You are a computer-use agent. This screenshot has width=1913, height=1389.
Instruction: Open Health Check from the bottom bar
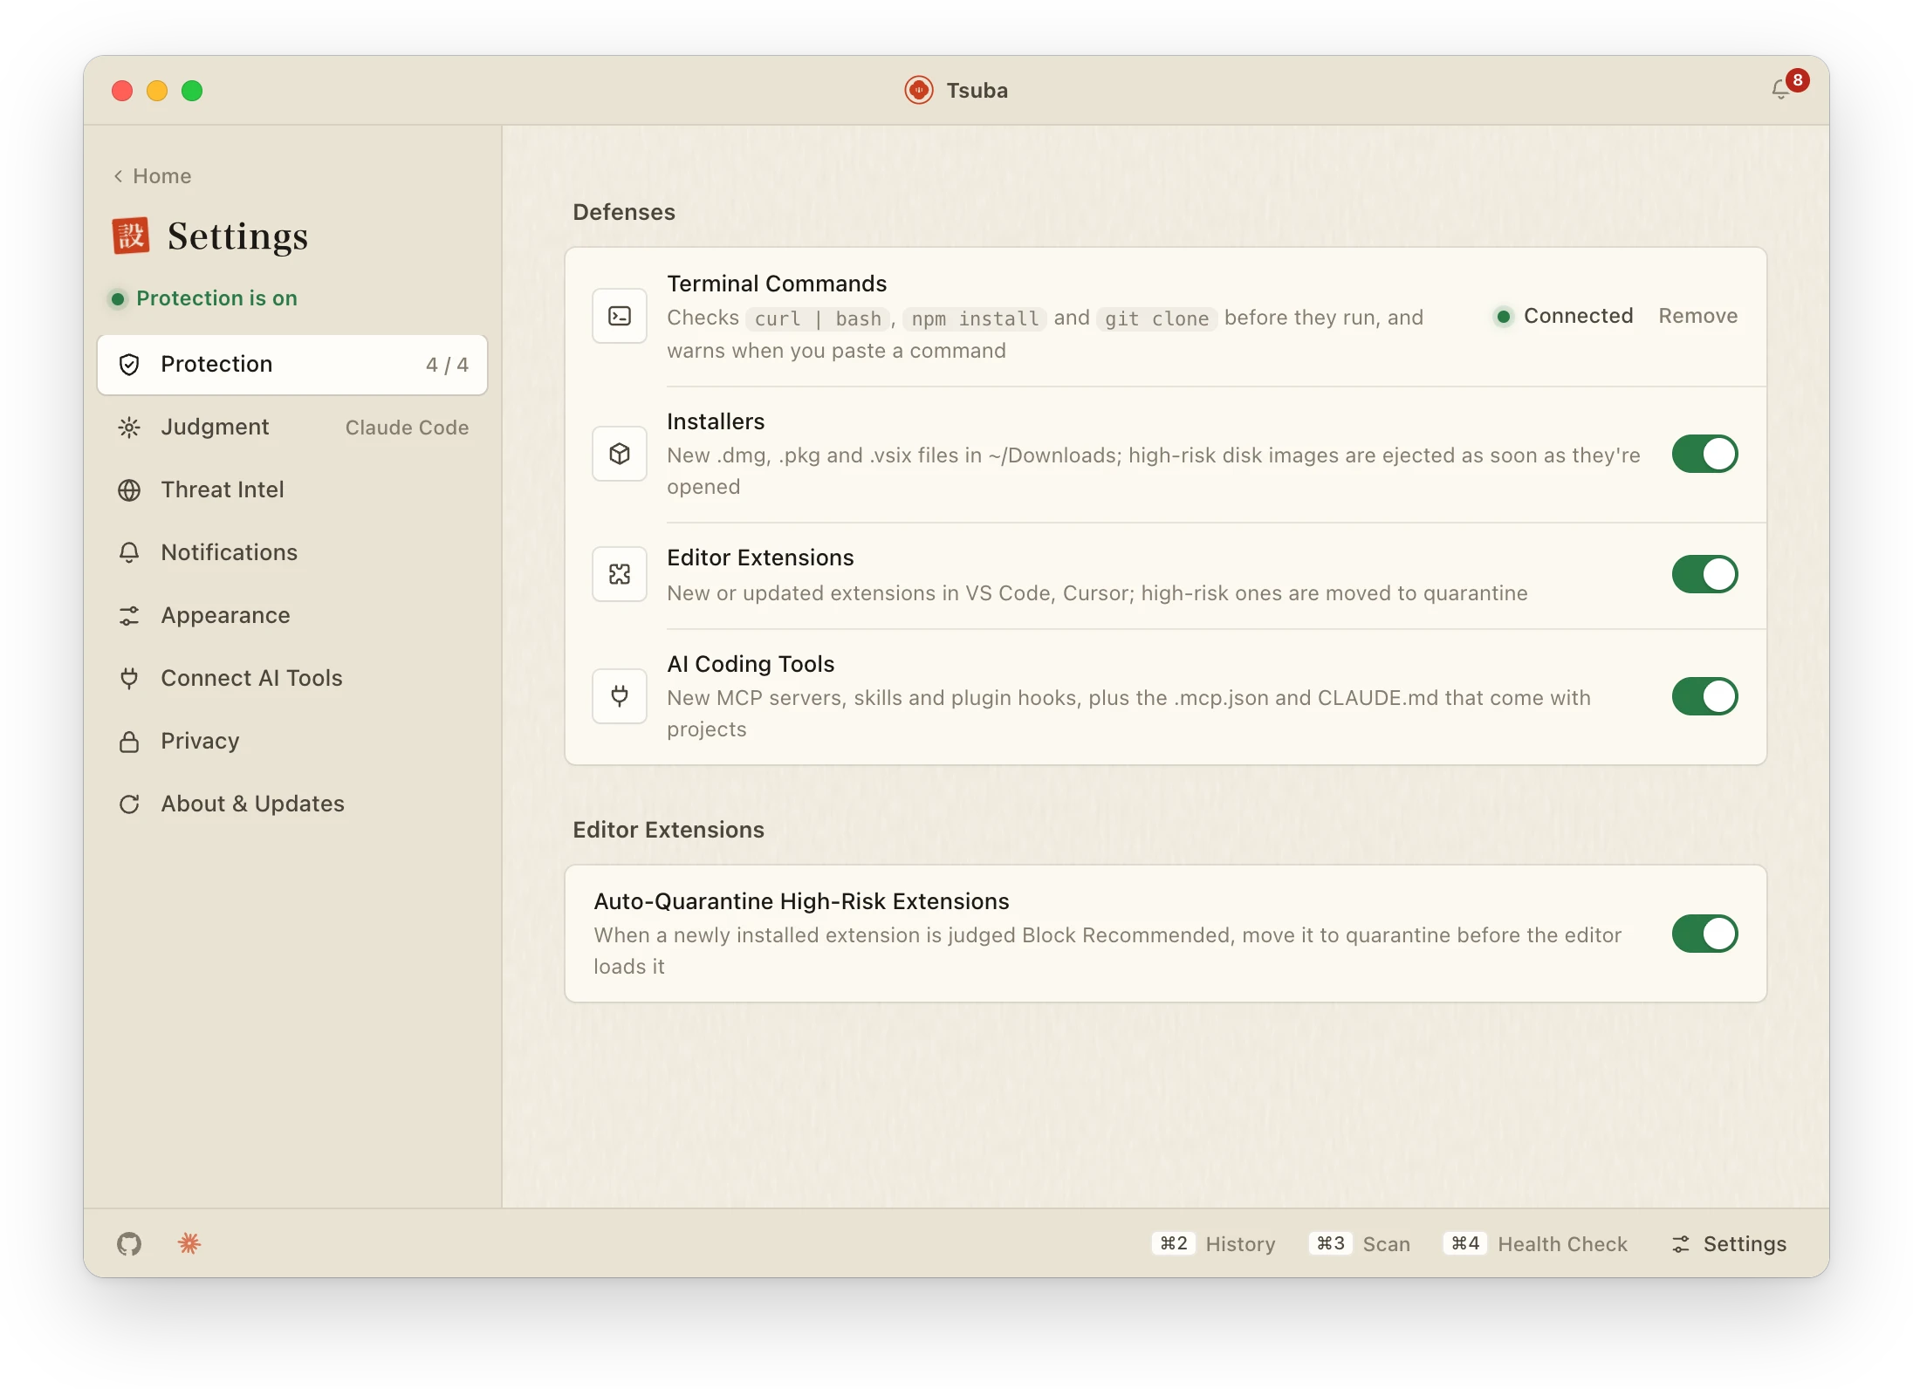coord(1536,1243)
